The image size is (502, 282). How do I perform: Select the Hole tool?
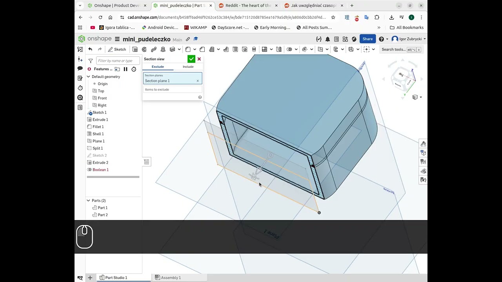(x=245, y=49)
